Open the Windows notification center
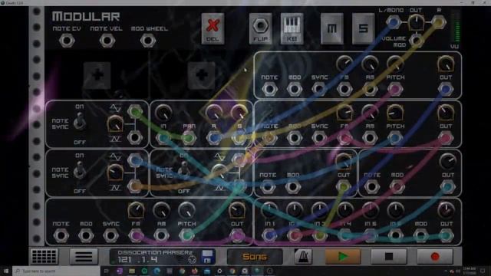This screenshot has height=276, width=491. (x=483, y=271)
